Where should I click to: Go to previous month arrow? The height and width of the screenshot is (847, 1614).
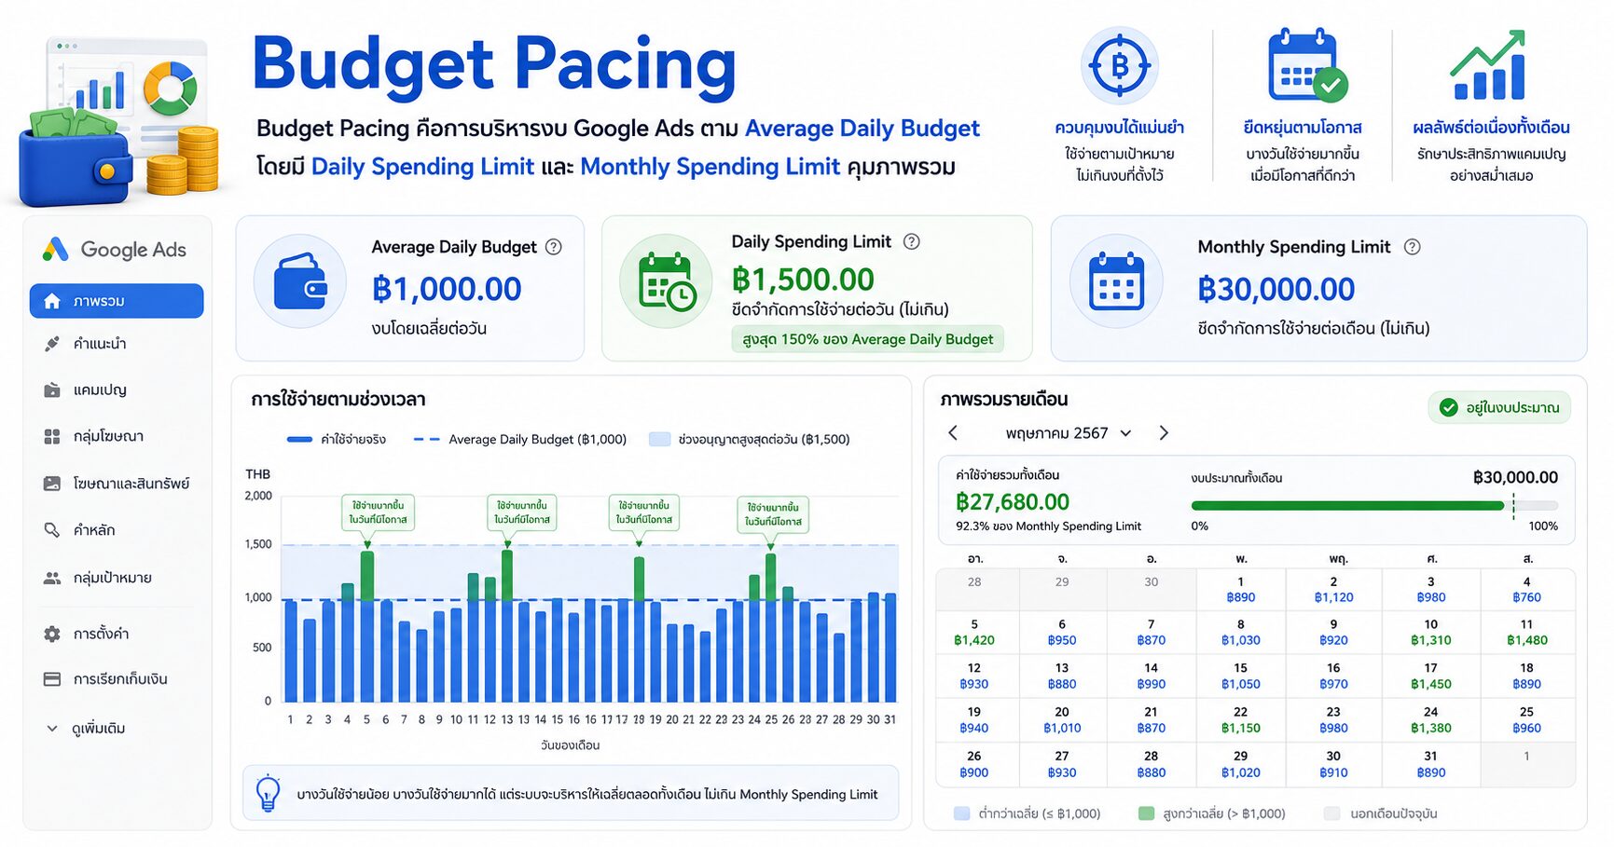[953, 433]
